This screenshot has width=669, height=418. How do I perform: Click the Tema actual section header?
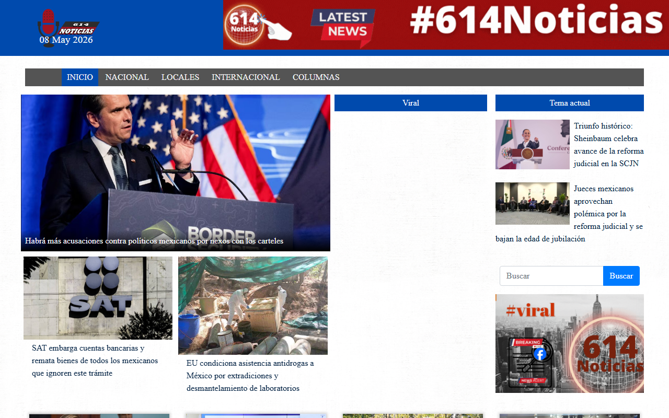(x=570, y=103)
